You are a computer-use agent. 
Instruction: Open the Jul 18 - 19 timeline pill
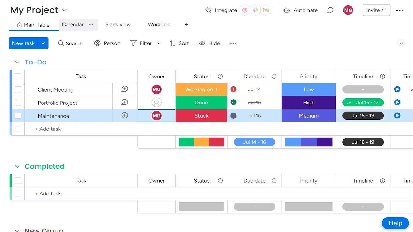point(363,115)
